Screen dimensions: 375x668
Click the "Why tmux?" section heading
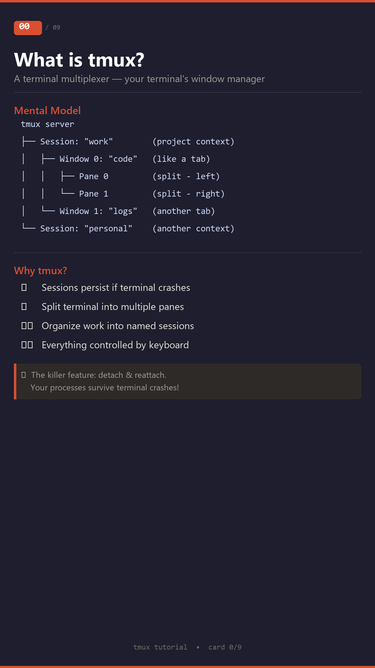(40, 271)
